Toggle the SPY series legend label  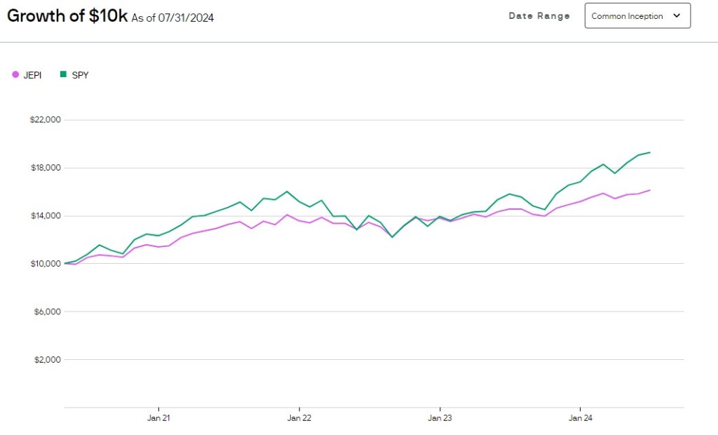(80, 75)
